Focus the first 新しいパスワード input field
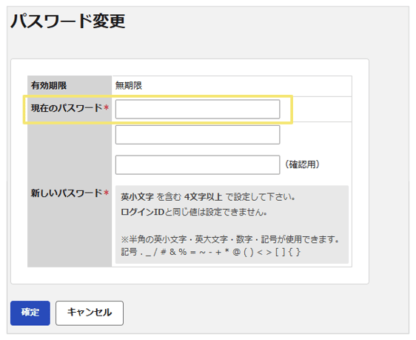Viewport: 416px width, 340px height. pos(198,135)
